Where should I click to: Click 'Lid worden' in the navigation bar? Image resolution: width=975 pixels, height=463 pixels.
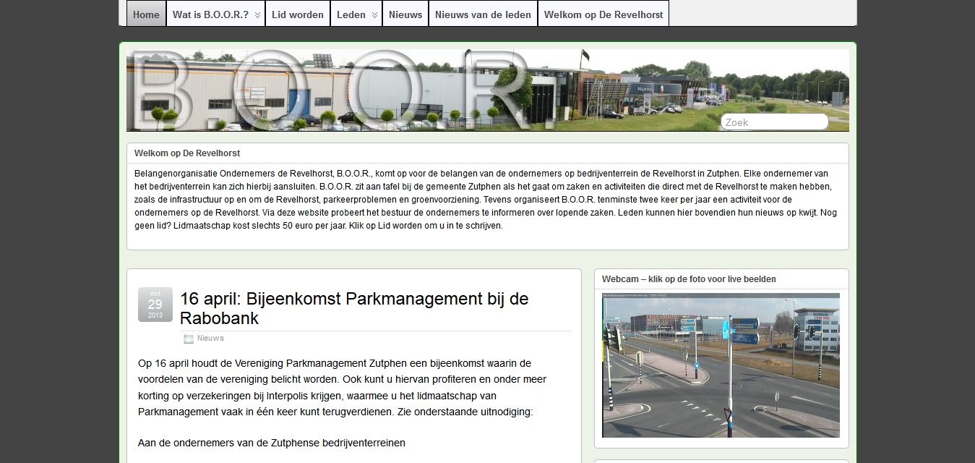pyautogui.click(x=298, y=14)
